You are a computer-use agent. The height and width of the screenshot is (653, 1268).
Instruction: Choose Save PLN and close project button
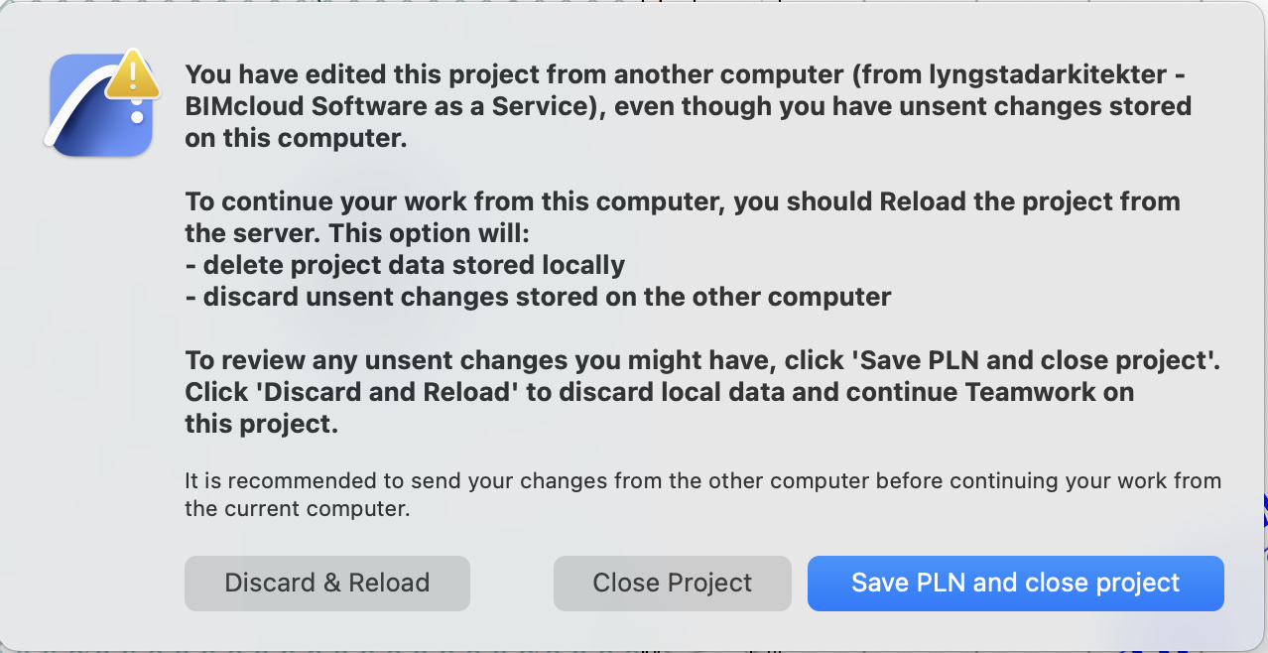(1015, 583)
